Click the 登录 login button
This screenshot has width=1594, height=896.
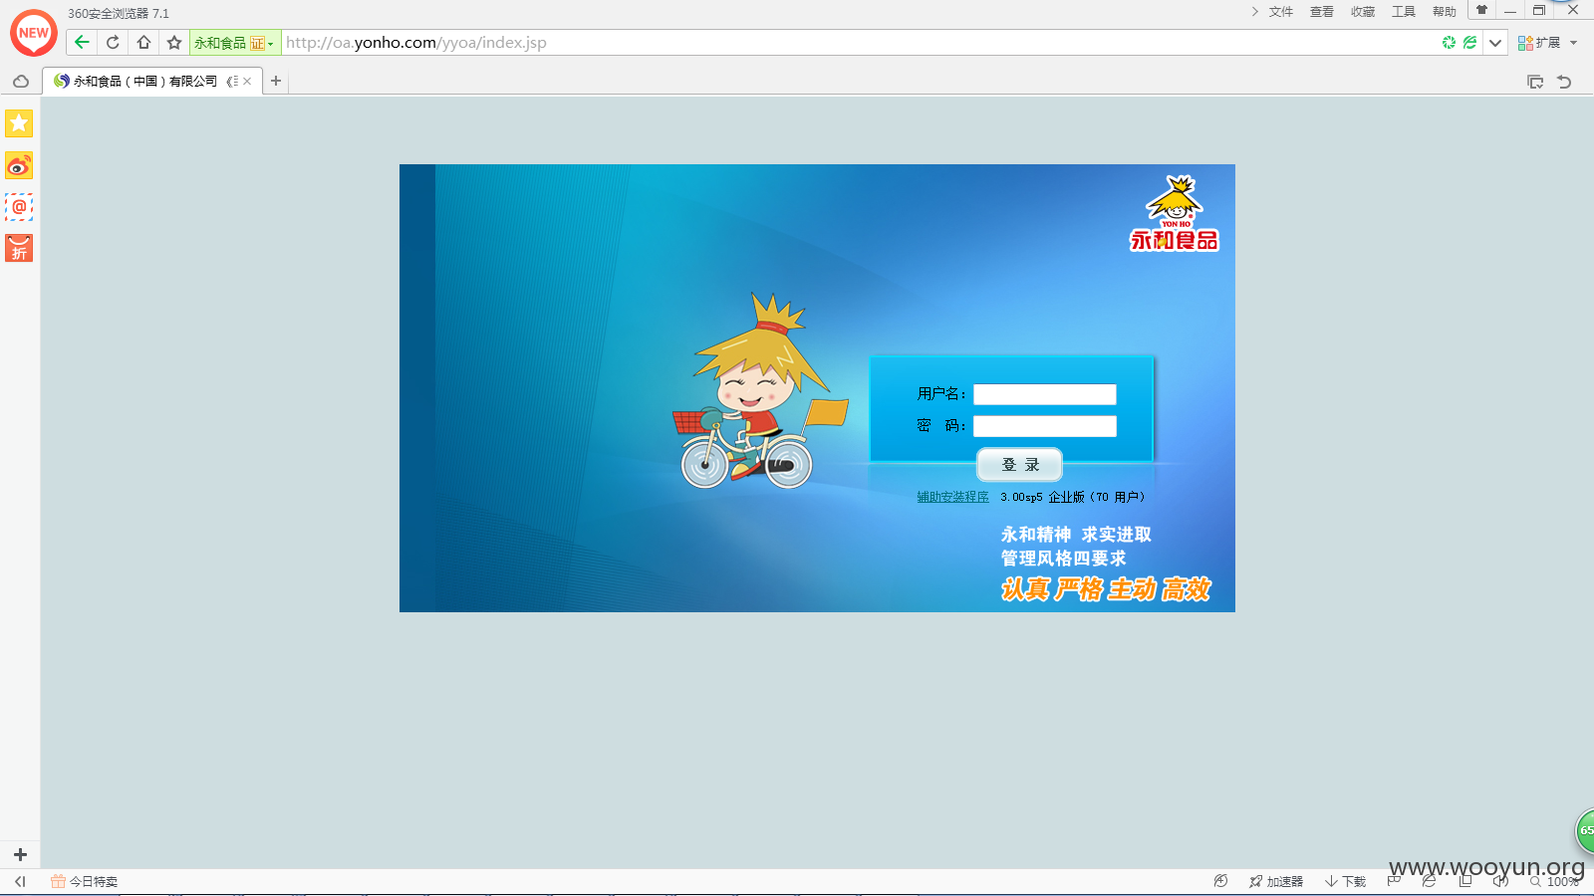click(x=1019, y=465)
